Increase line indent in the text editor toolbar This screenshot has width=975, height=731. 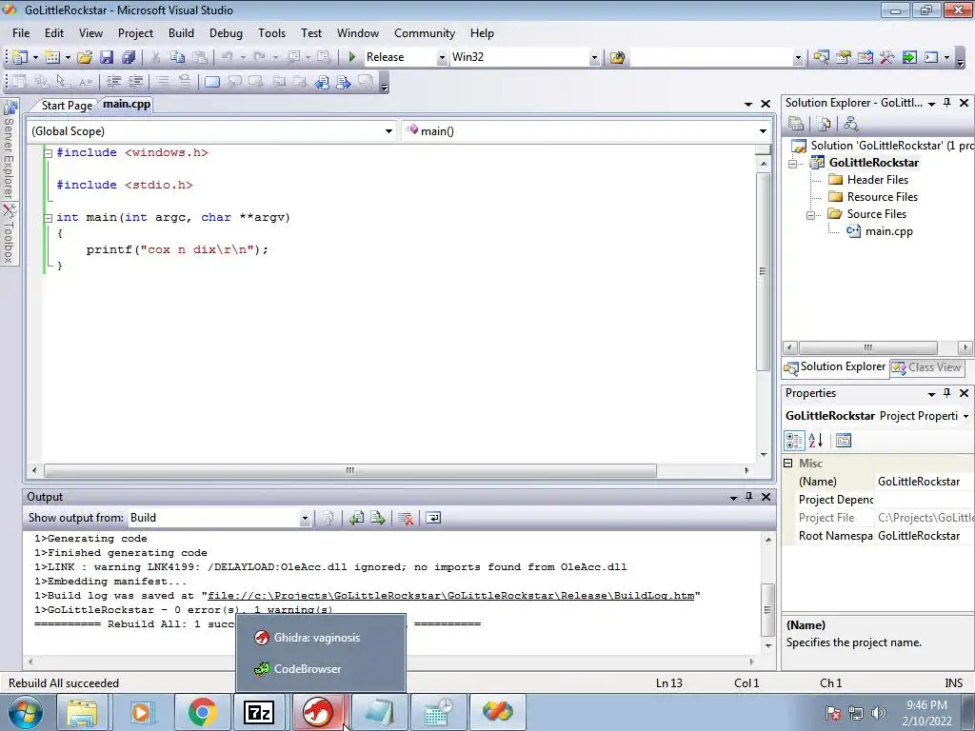(x=135, y=82)
